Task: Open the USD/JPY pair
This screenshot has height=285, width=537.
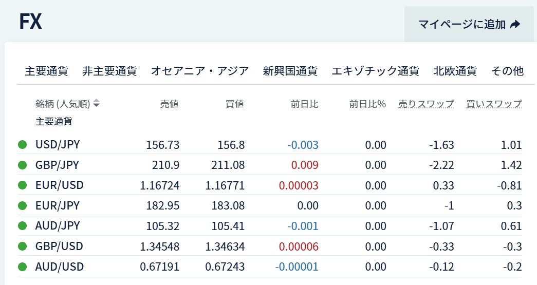Action: 58,145
